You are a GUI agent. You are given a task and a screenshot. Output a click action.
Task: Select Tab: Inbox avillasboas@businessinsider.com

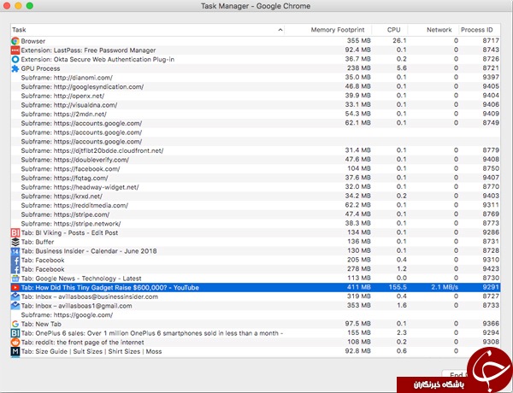click(x=255, y=296)
